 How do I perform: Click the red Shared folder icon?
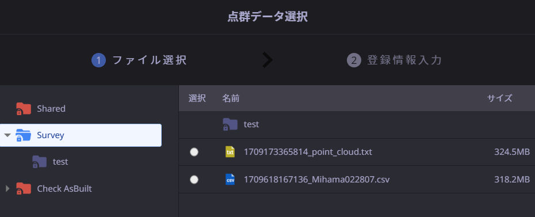(x=24, y=109)
